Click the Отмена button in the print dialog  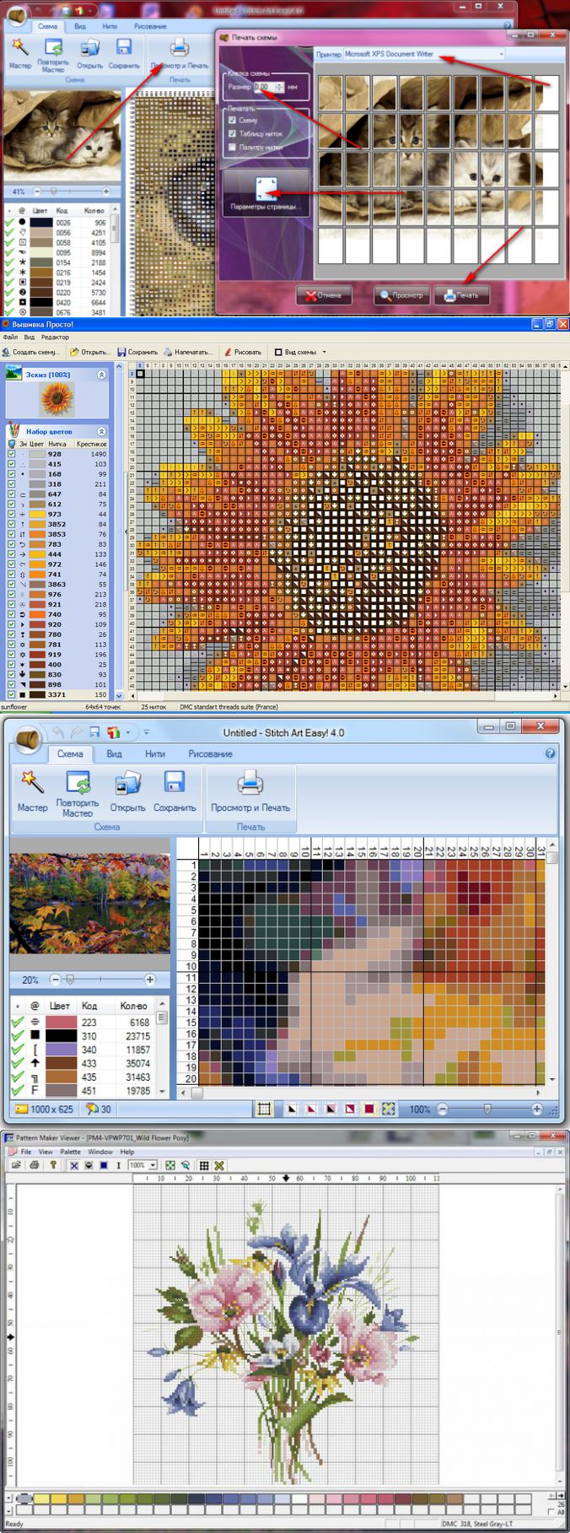(324, 295)
